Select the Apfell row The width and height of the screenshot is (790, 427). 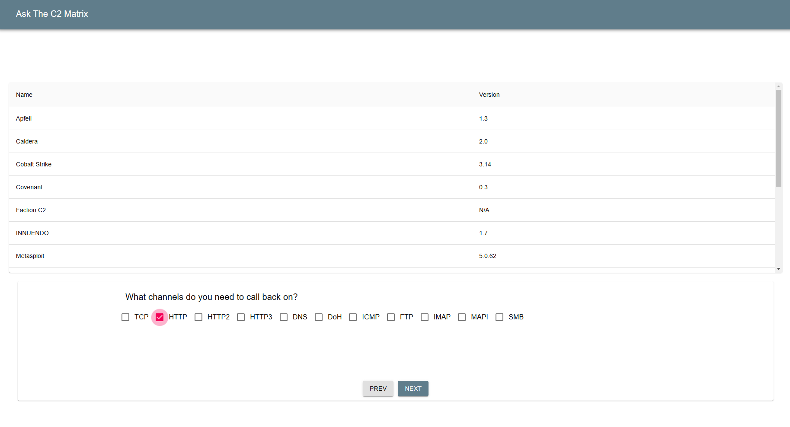pyautogui.click(x=392, y=118)
